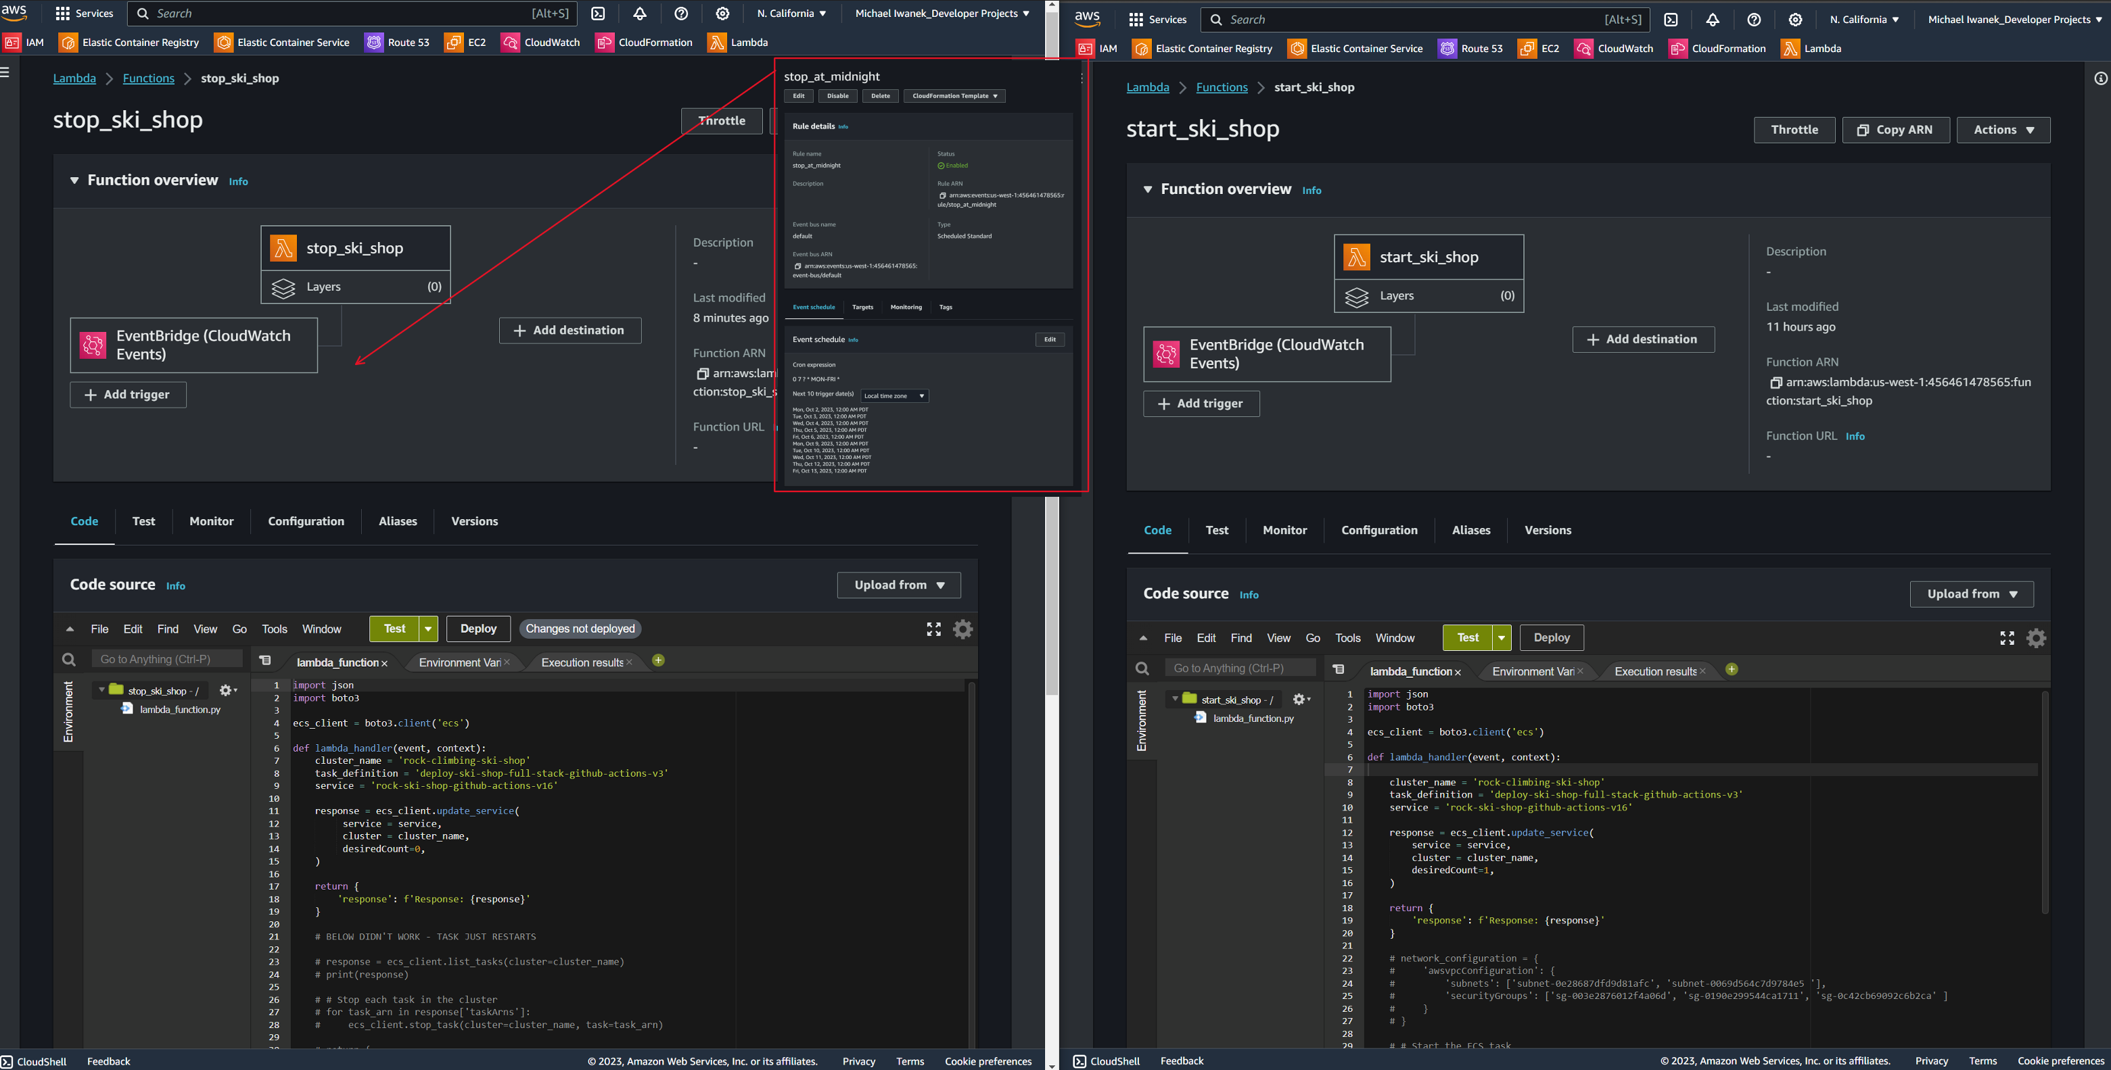Image resolution: width=2111 pixels, height=1070 pixels.
Task: Collapse stop_ski_shop folder in file tree
Action: [101, 690]
